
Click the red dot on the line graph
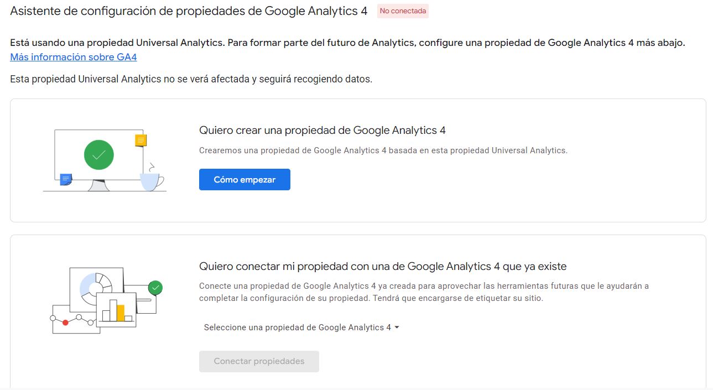65,322
